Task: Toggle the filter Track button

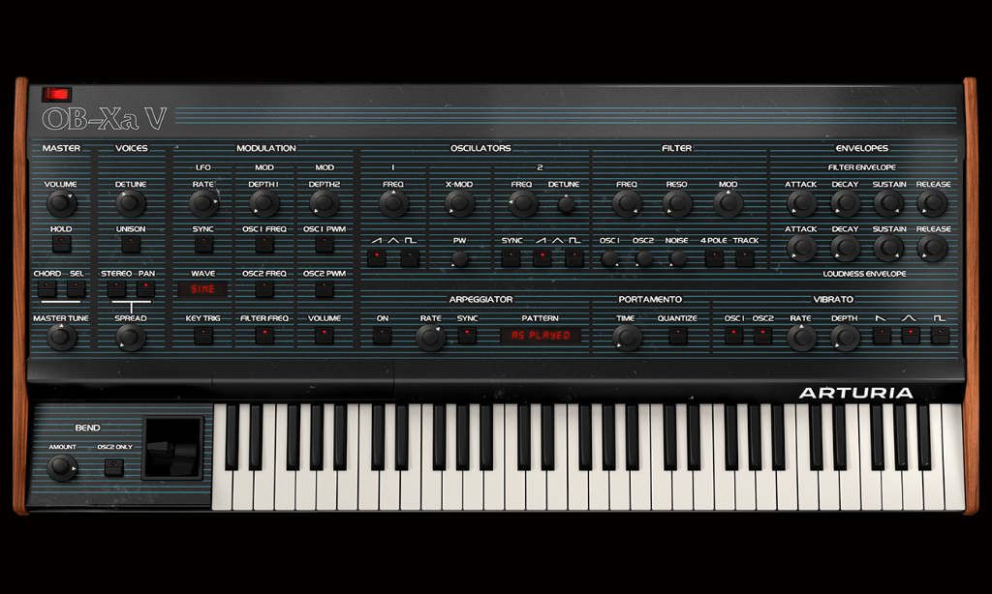Action: [745, 258]
